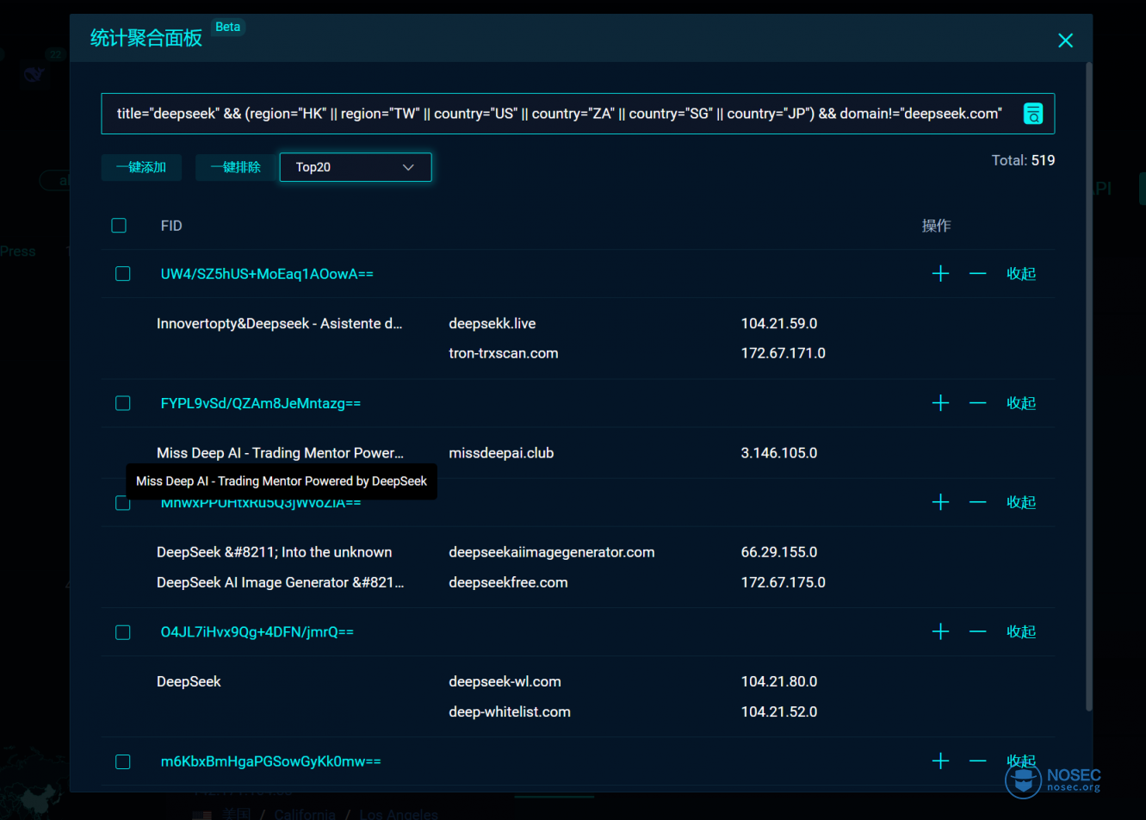Close the statistics aggregation panel
Viewport: 1146px width, 820px height.
tap(1065, 40)
